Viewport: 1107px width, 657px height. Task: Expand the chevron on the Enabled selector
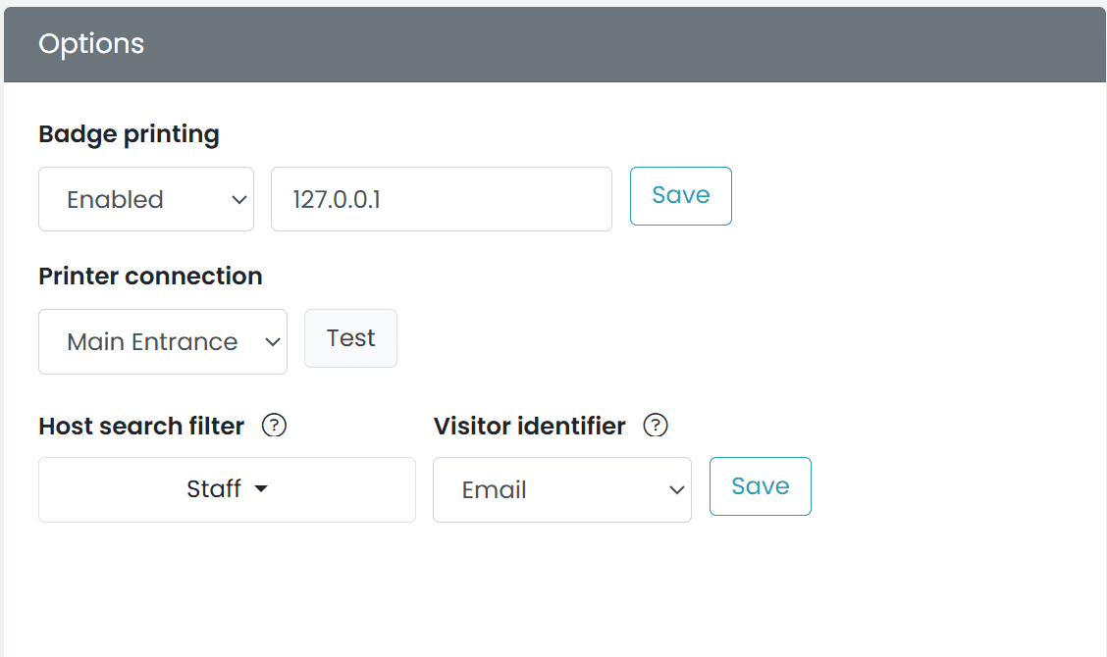coord(238,199)
